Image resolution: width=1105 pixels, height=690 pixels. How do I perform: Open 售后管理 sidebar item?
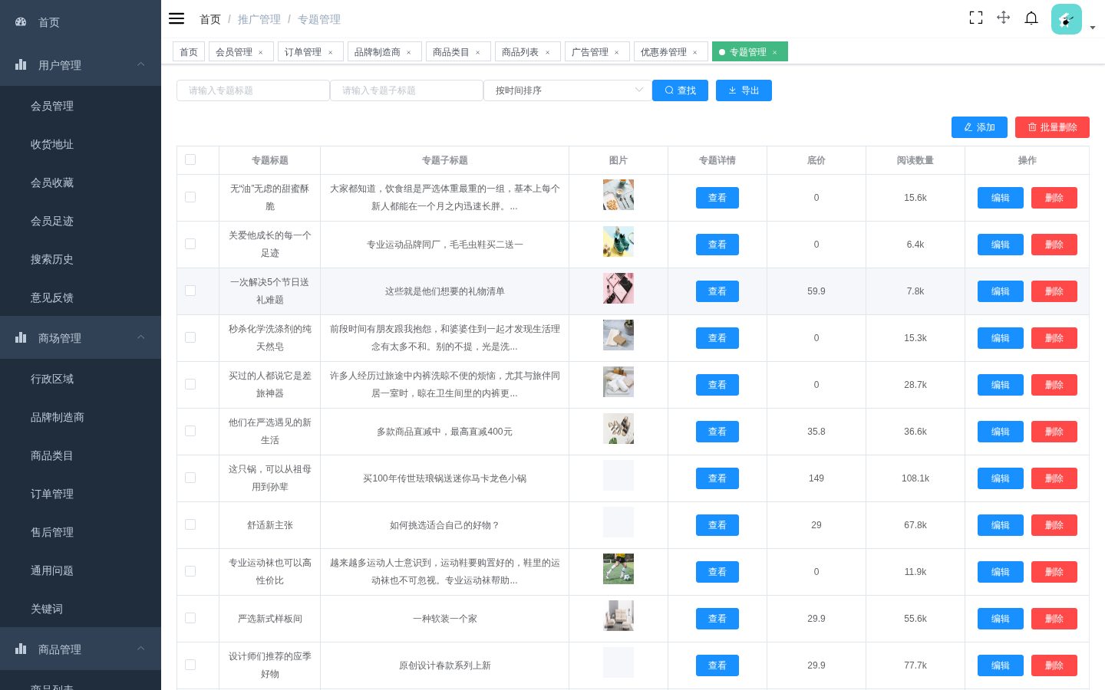pyautogui.click(x=81, y=532)
